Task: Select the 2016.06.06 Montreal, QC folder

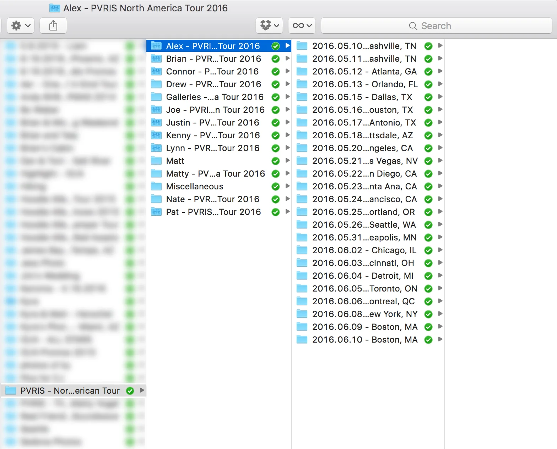Action: tap(368, 301)
